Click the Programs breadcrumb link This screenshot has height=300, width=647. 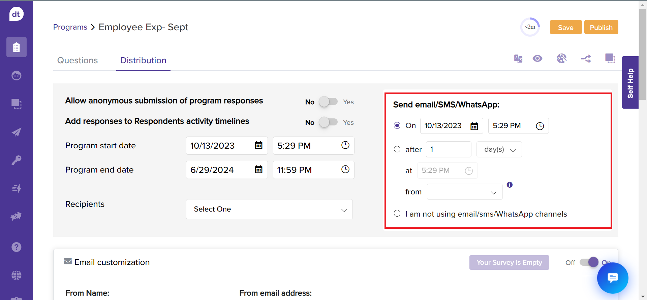(x=70, y=27)
